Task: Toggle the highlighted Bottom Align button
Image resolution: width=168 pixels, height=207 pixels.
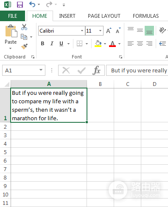Action: click(149, 30)
